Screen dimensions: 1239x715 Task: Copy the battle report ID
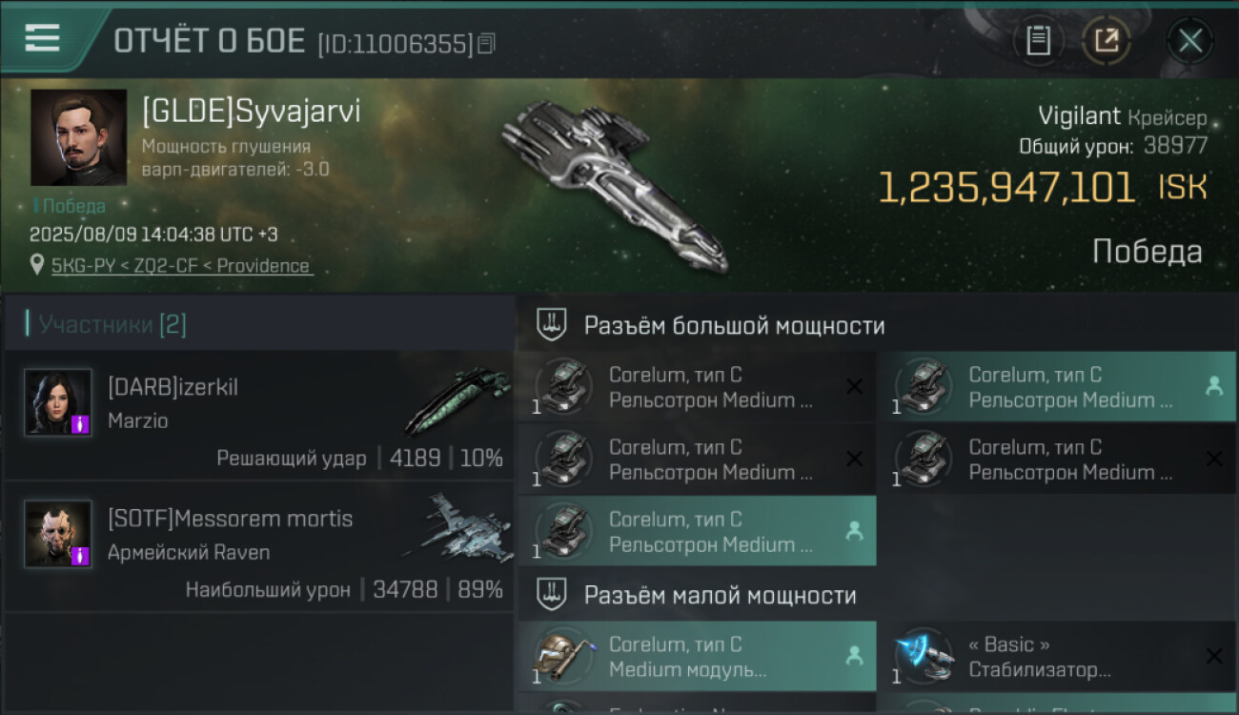(487, 43)
